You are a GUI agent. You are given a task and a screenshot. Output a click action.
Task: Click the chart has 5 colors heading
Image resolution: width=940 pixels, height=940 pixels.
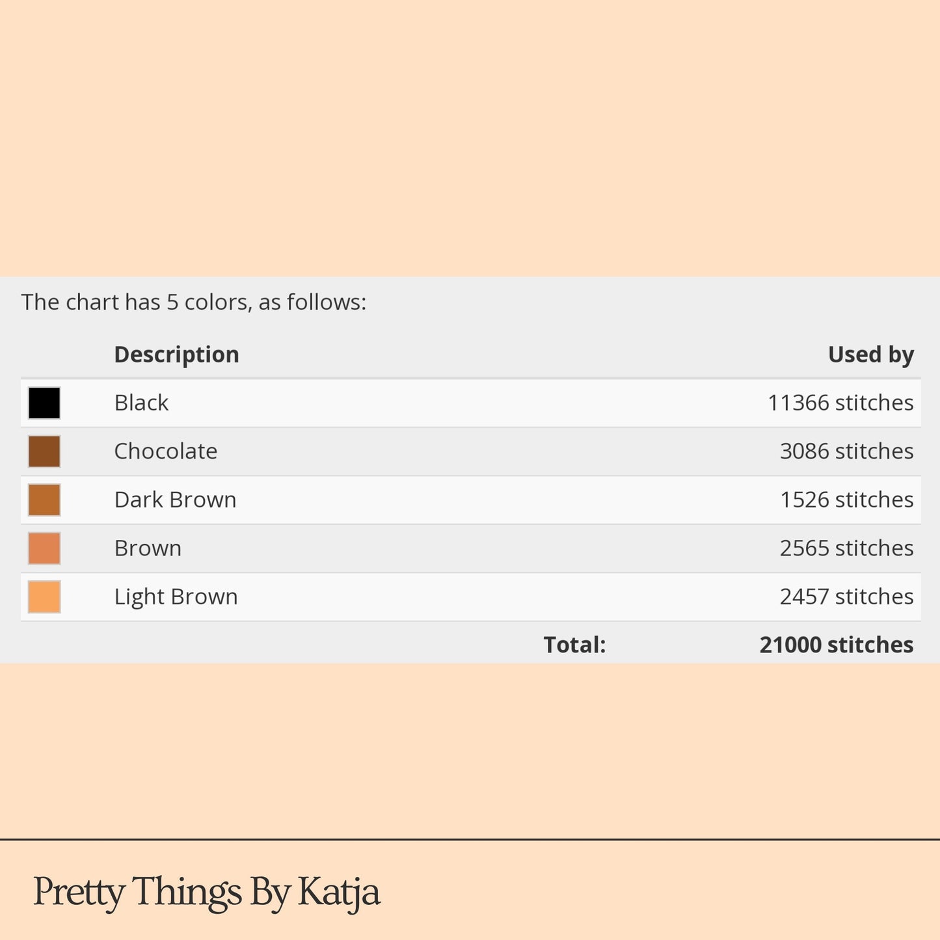tap(194, 302)
